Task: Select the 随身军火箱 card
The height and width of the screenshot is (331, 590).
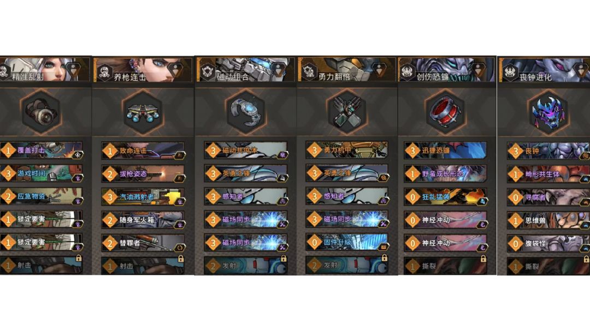Action: click(143, 220)
